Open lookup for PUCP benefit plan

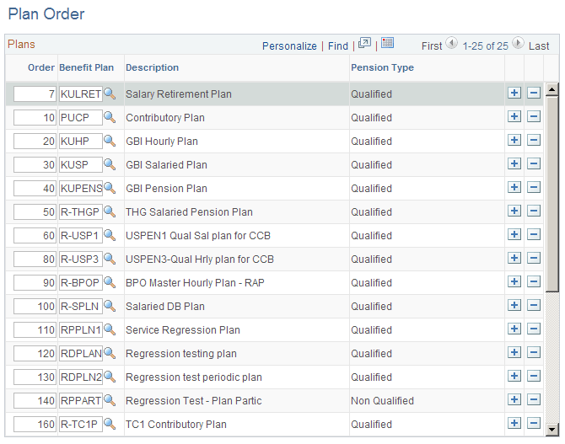(x=110, y=117)
